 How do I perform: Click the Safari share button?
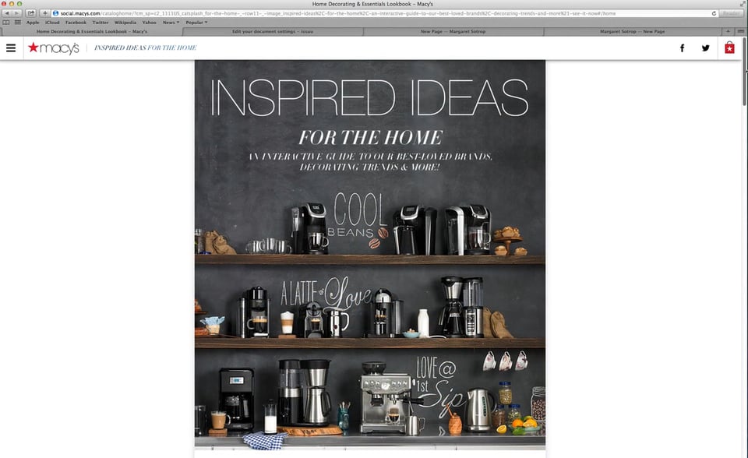[x=31, y=13]
